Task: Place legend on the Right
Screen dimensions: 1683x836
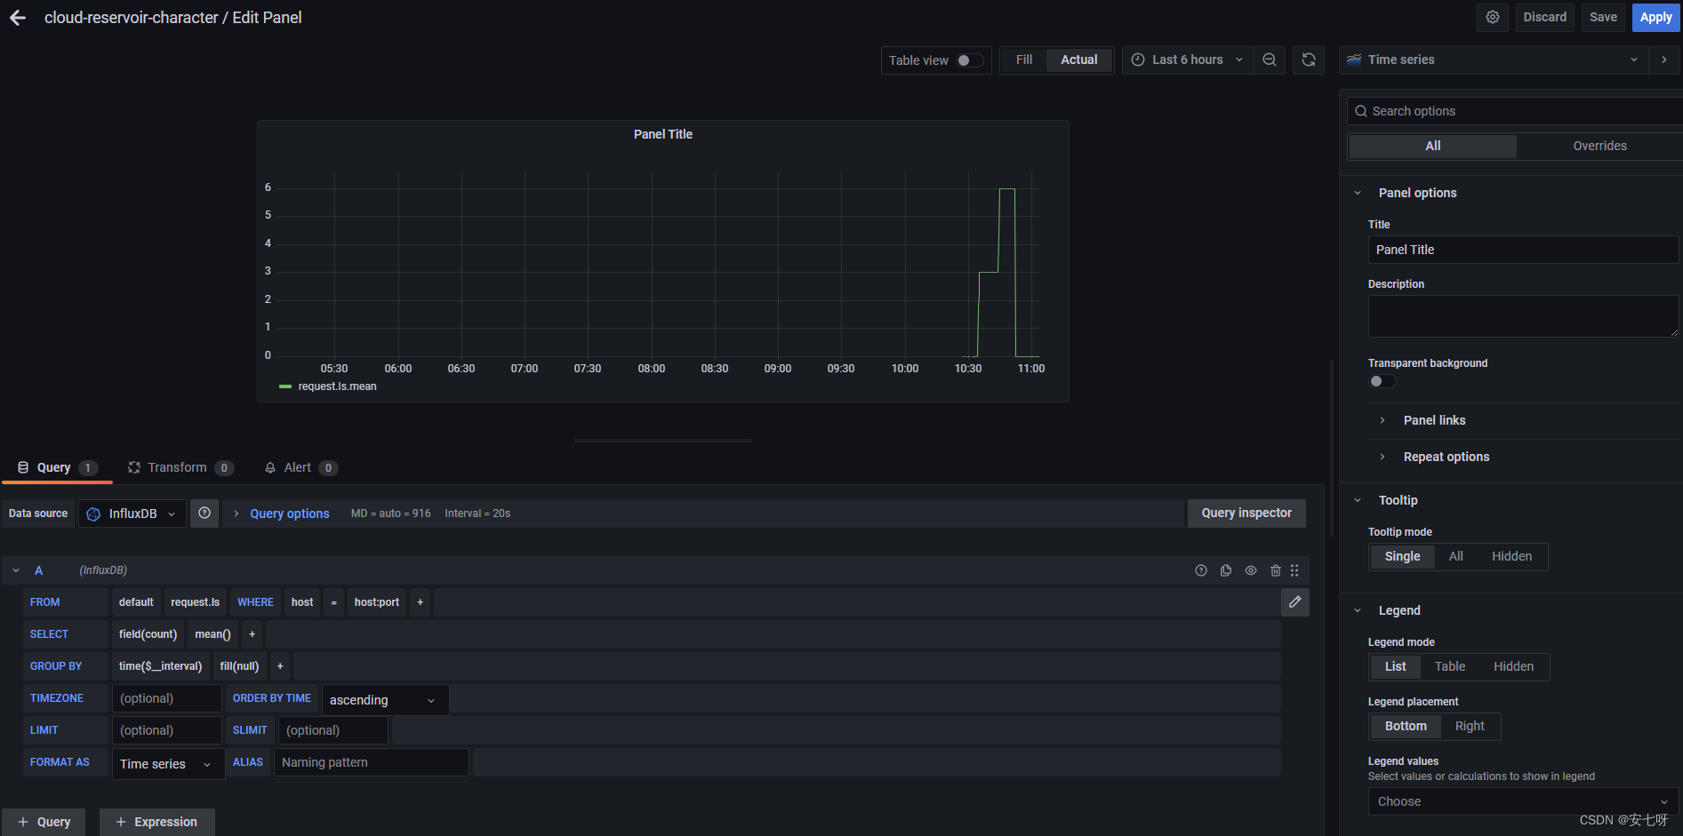Action: (x=1470, y=726)
